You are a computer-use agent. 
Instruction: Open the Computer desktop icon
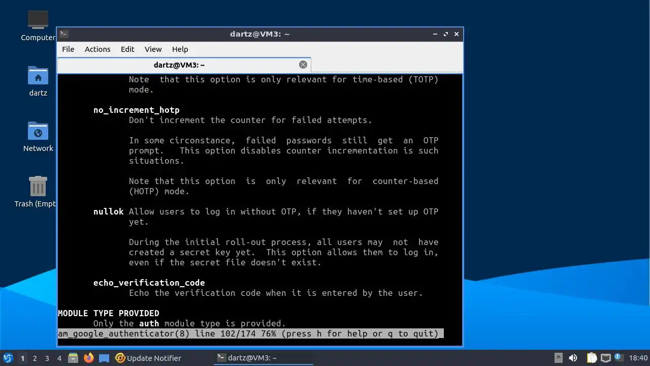pyautogui.click(x=38, y=25)
